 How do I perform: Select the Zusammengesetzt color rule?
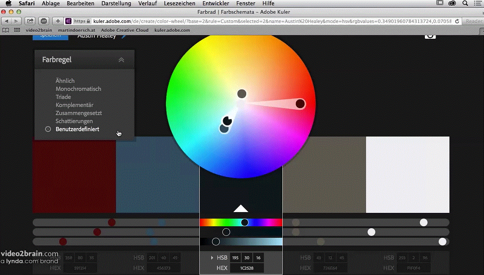point(79,113)
